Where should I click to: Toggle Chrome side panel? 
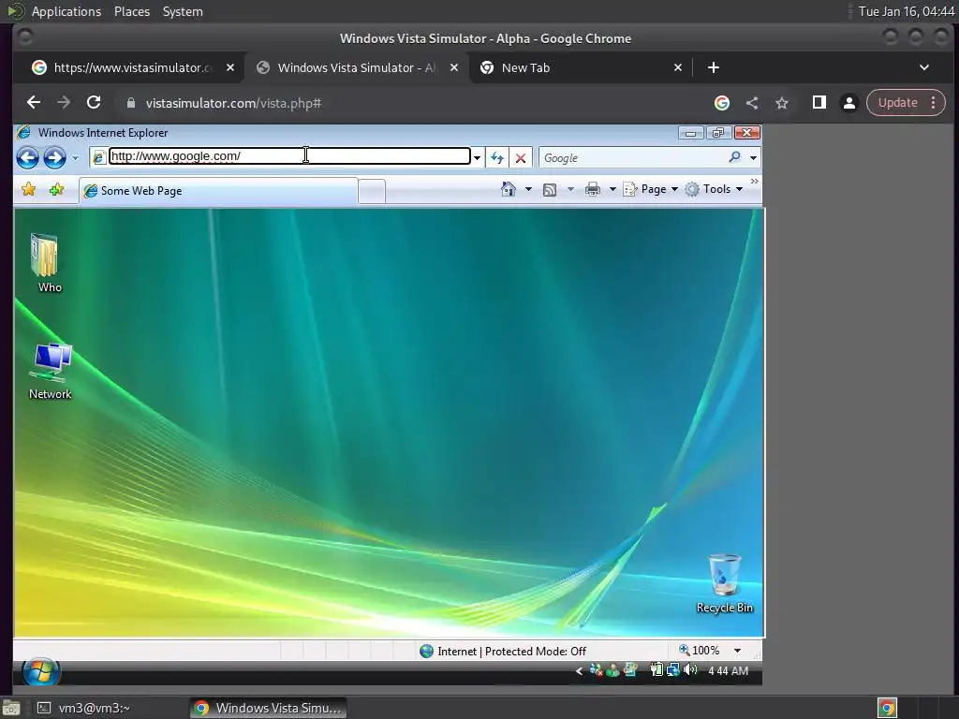pos(819,103)
